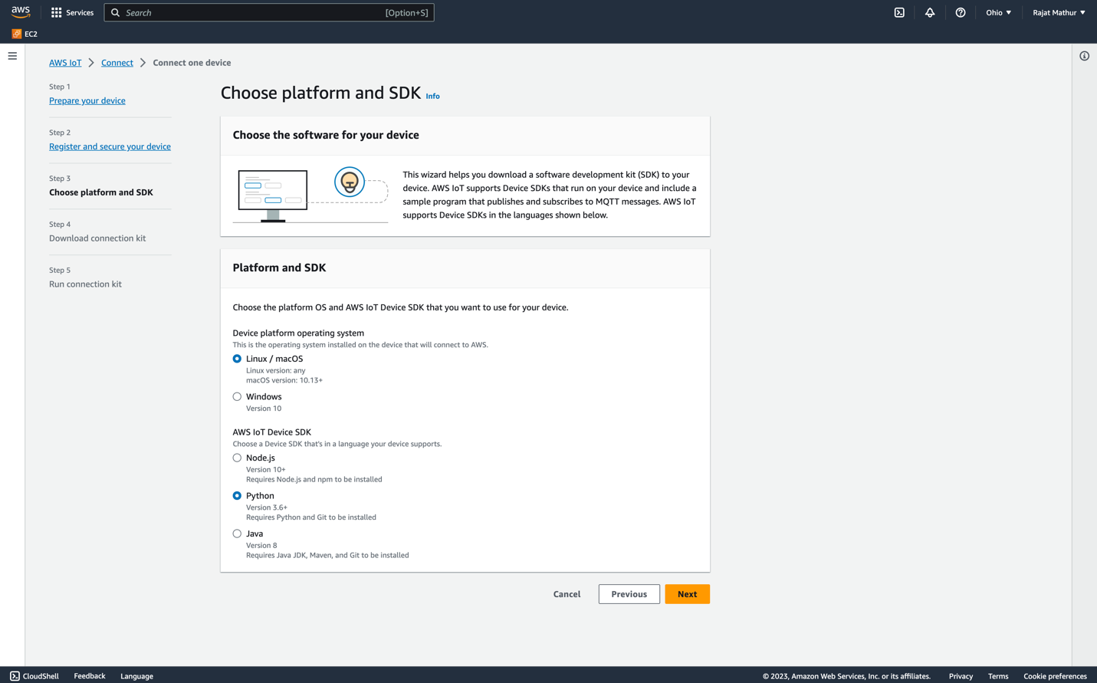The width and height of the screenshot is (1097, 683).
Task: Open the info panel icon on the right
Action: tap(1084, 56)
